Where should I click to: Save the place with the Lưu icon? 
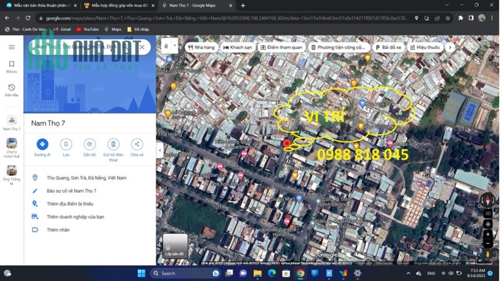[66, 144]
